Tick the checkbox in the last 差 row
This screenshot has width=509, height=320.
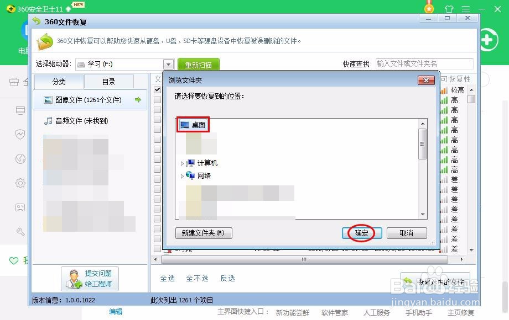click(158, 248)
